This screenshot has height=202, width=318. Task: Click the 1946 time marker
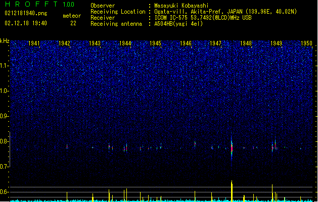point(186,43)
